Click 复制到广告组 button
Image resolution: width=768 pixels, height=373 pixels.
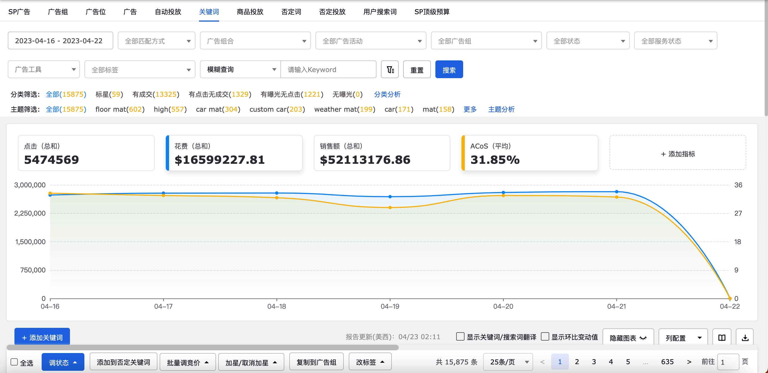(316, 362)
